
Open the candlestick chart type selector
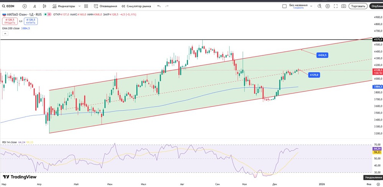[44, 6]
